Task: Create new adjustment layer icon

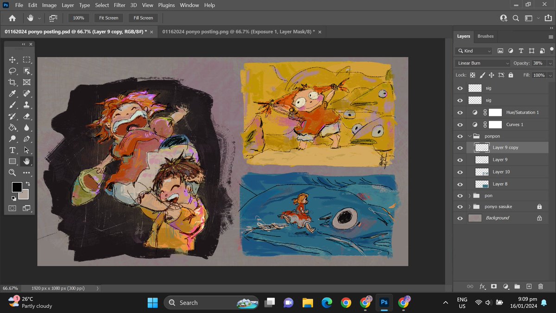Action: 506,287
